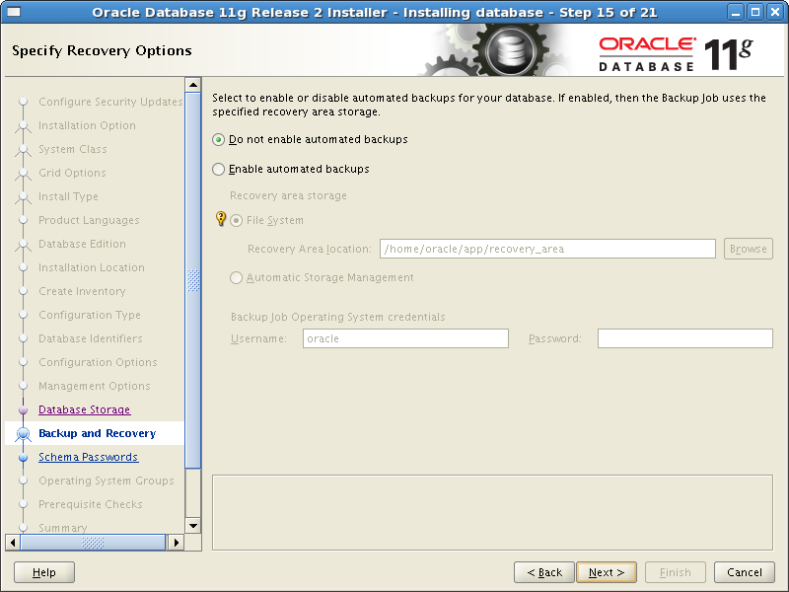Click Configure Security Updates step
789x592 pixels.
(110, 102)
